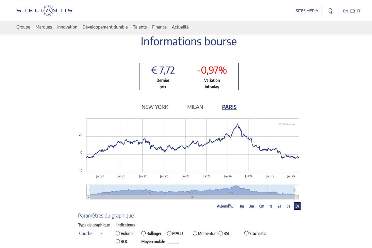Click the Stellantis logo
This screenshot has height=248, width=372.
point(44,10)
